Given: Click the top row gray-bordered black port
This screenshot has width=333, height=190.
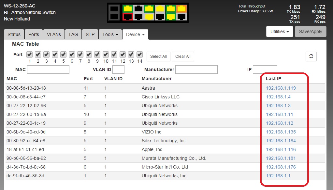Looking at the screenshot, I should point(138,9).
